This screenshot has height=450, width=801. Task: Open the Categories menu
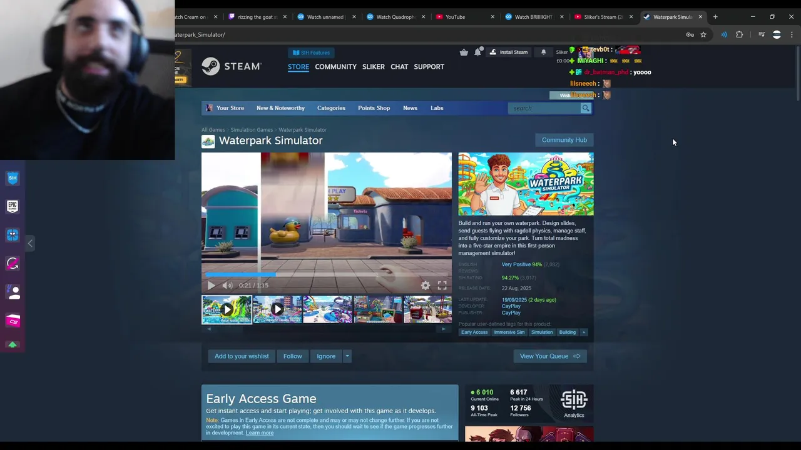[331, 108]
